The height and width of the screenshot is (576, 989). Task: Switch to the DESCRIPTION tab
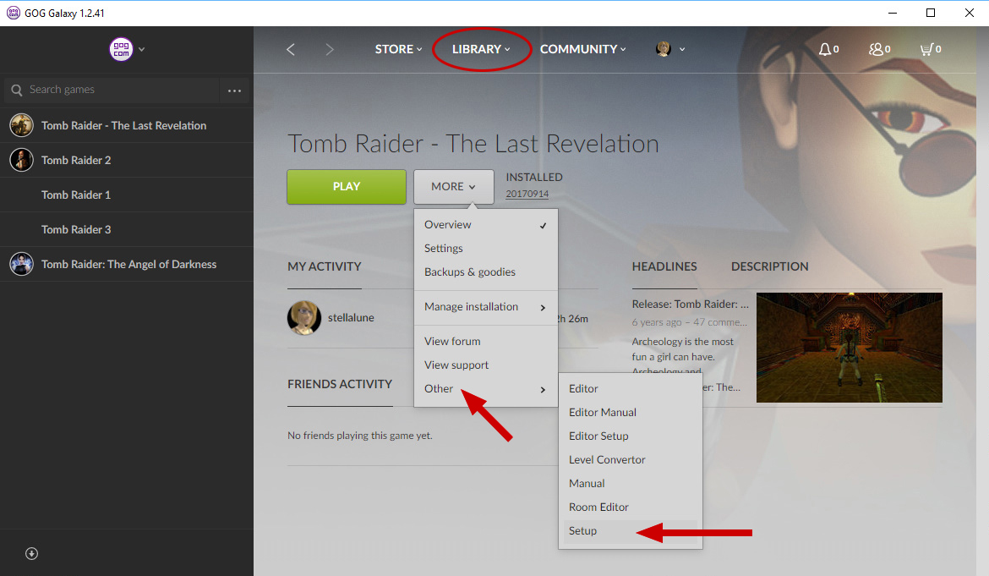(769, 266)
